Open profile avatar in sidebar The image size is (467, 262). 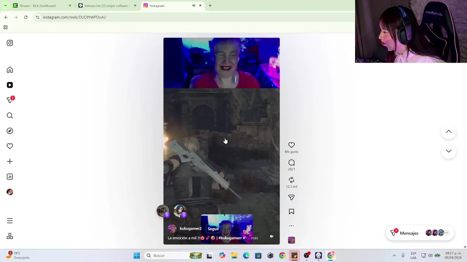pyautogui.click(x=10, y=192)
